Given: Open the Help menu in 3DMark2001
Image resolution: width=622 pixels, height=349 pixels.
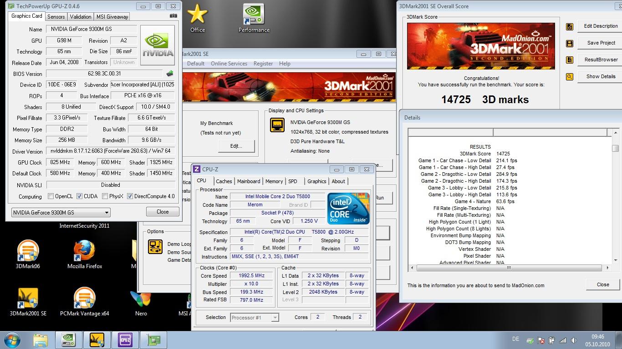Looking at the screenshot, I should pyautogui.click(x=285, y=64).
